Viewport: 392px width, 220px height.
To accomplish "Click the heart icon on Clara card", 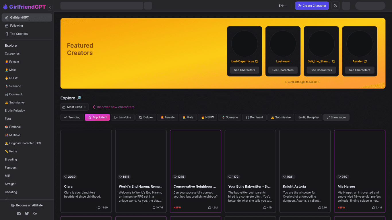I will pos(66,177).
